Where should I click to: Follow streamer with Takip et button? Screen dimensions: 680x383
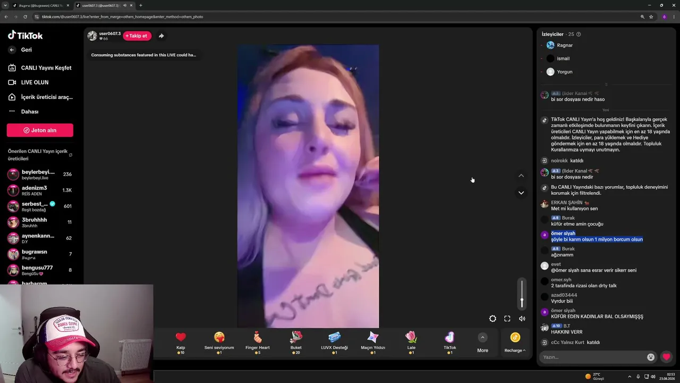[x=137, y=36]
